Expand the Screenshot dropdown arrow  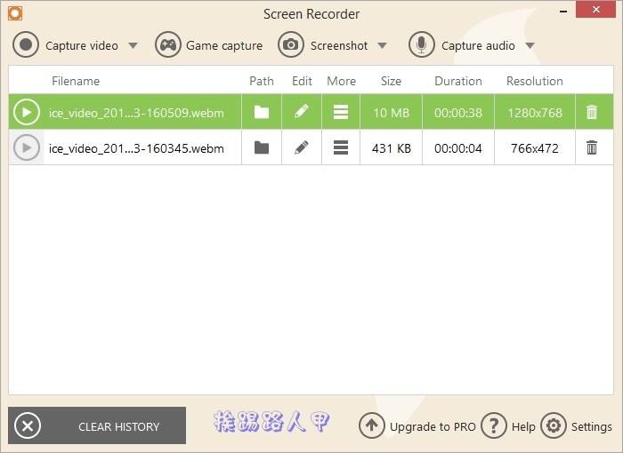pyautogui.click(x=382, y=45)
